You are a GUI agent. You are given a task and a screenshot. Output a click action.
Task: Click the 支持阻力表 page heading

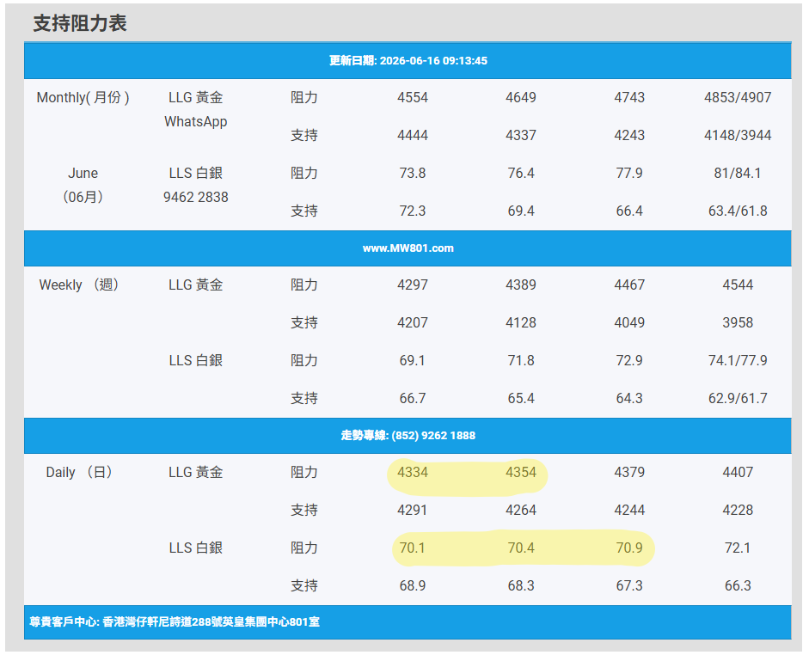point(80,23)
